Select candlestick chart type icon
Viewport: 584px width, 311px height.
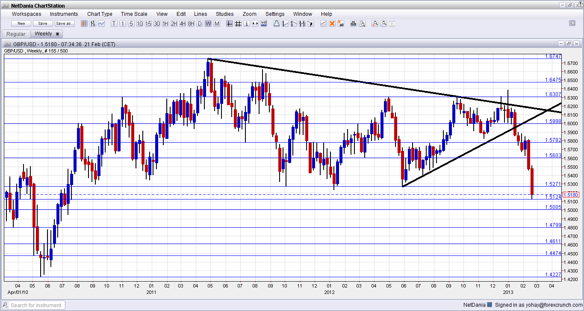(84, 23)
